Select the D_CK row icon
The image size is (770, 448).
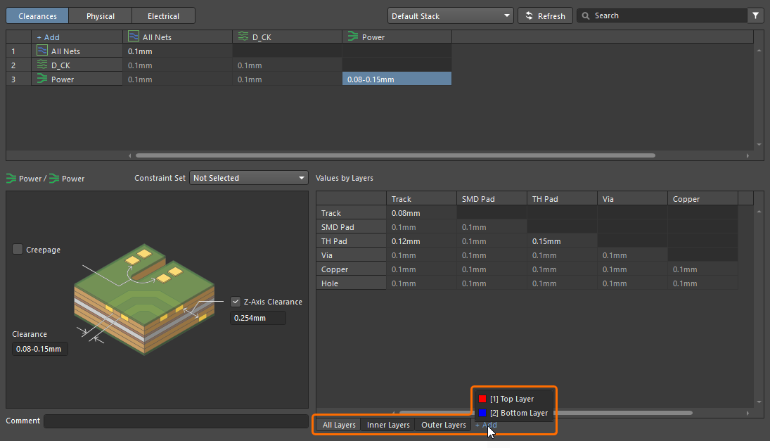[42, 65]
